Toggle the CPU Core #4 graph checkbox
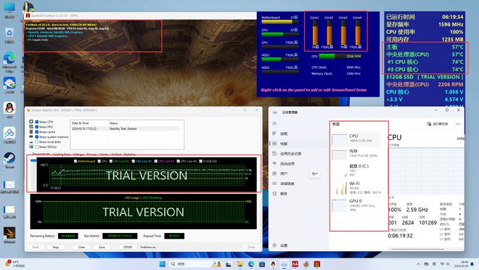The width and height of the screenshot is (479, 270). pyautogui.click(x=178, y=161)
